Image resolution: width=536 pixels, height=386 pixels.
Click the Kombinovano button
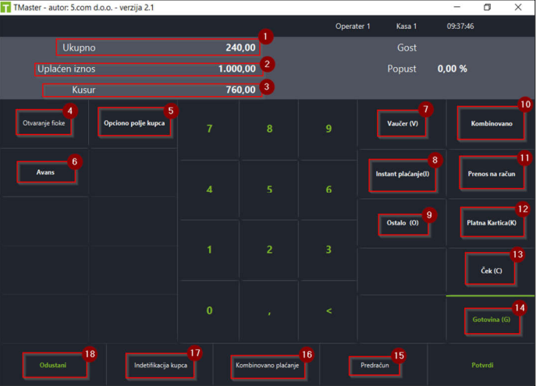pos(492,124)
